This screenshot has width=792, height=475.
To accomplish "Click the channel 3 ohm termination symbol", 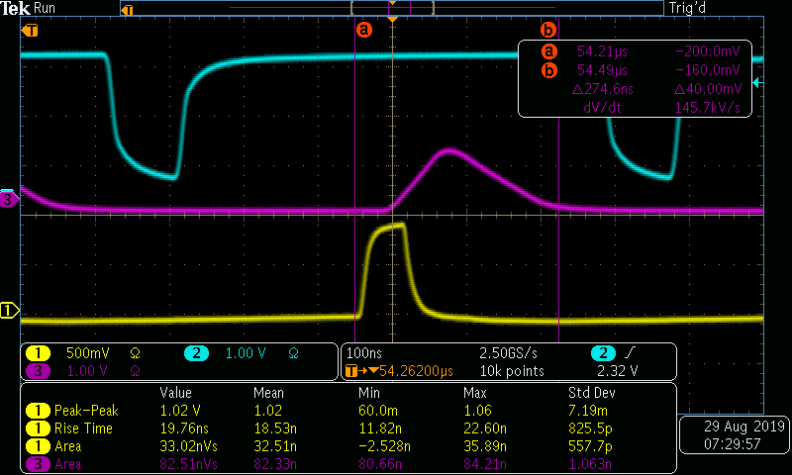I will point(135,371).
